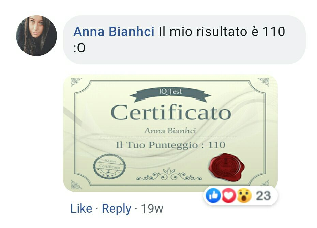Click the large Certificato heading
The height and width of the screenshot is (228, 317).
coord(171,113)
